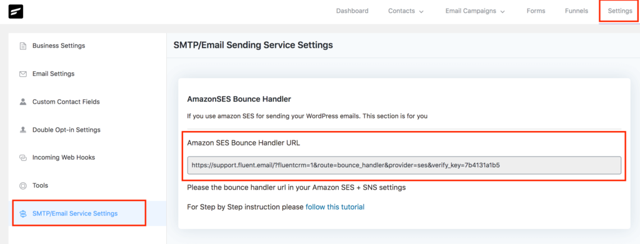The image size is (640, 244).
Task: Click the Custom Contact Fields person icon
Action: pyautogui.click(x=23, y=102)
